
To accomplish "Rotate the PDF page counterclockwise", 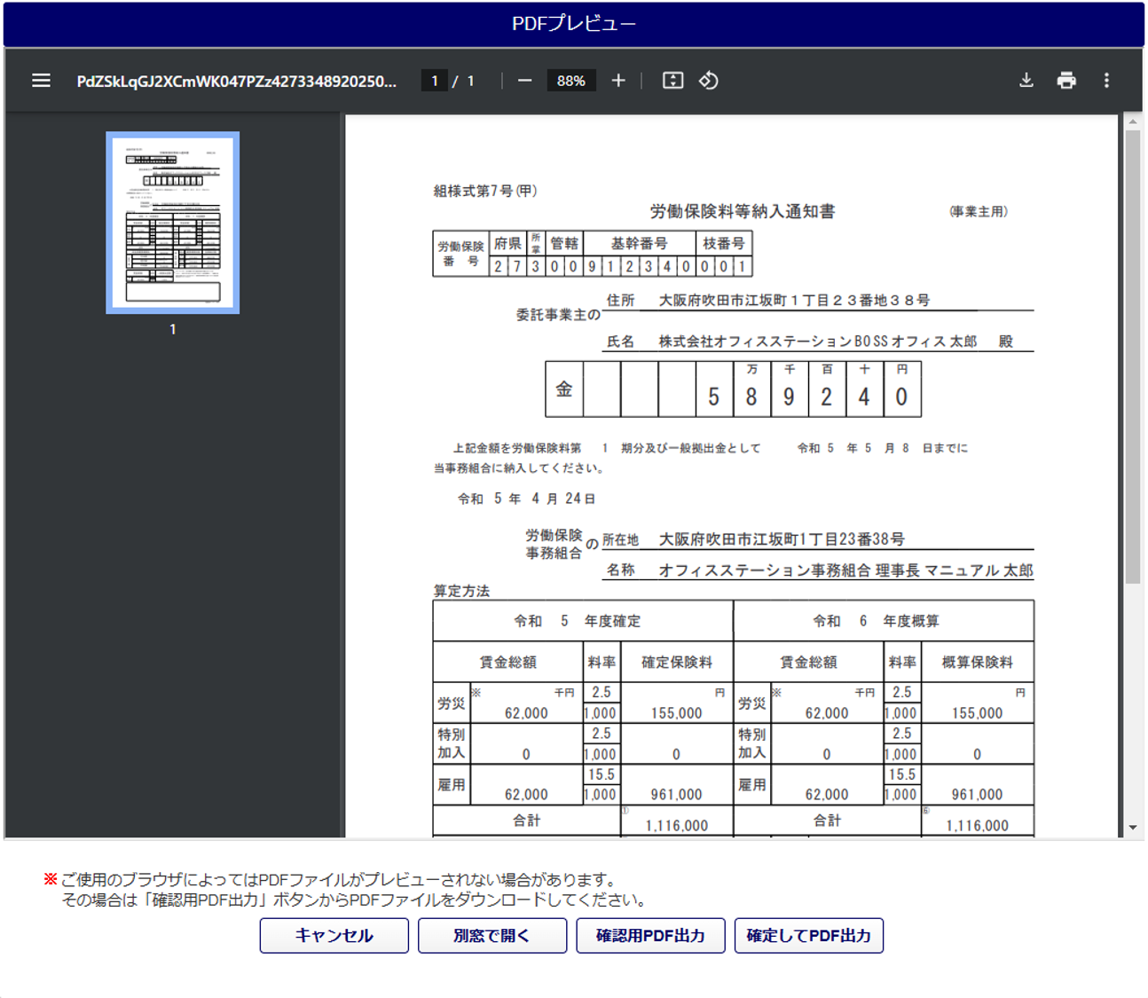I will [708, 81].
